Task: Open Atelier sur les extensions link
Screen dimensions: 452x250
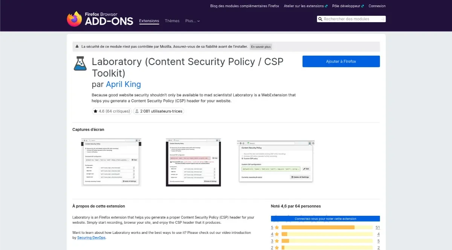Action: pos(305,6)
